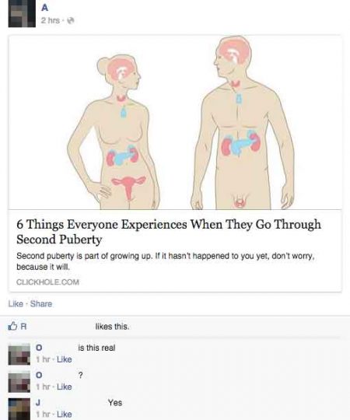
Task: Open poster name A's profile
Action: click(x=44, y=8)
